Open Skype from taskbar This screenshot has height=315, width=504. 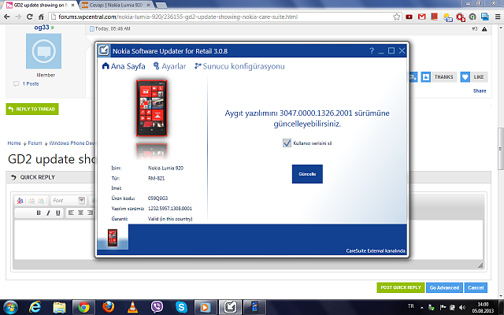tap(181, 307)
